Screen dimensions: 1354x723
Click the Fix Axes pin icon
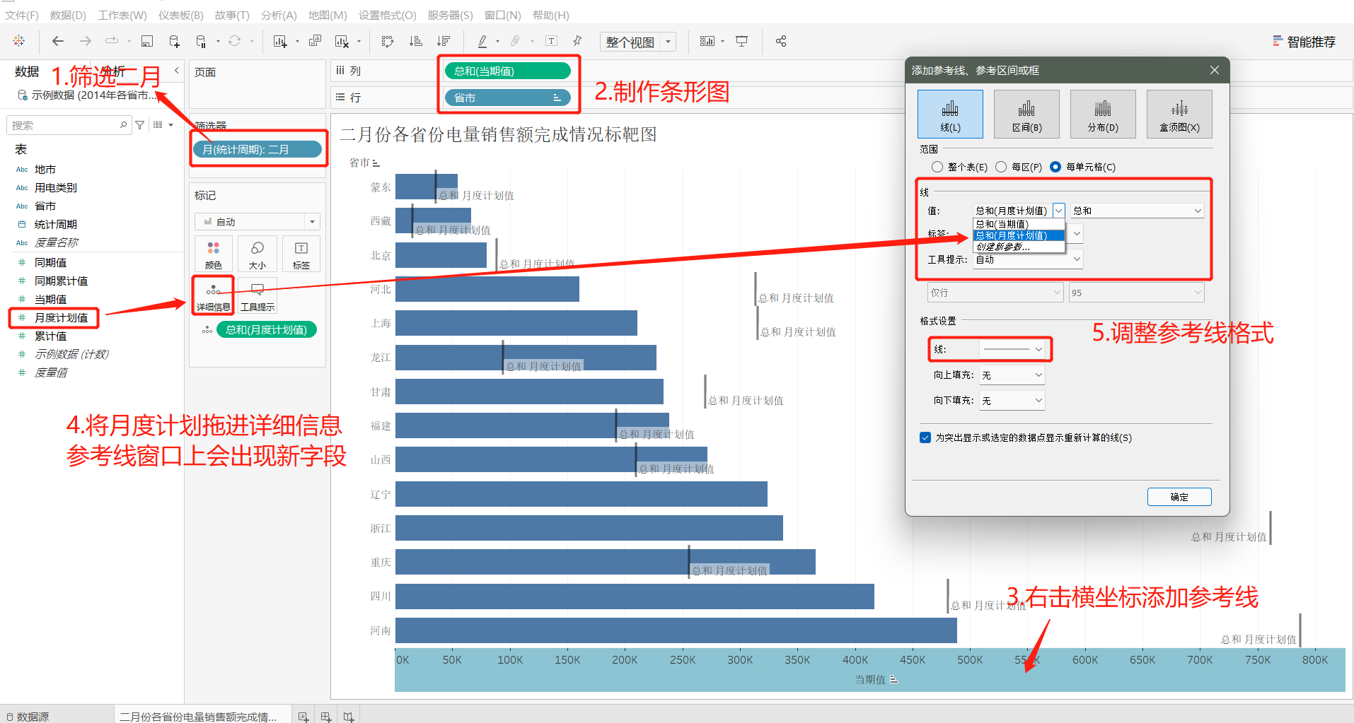pos(578,41)
